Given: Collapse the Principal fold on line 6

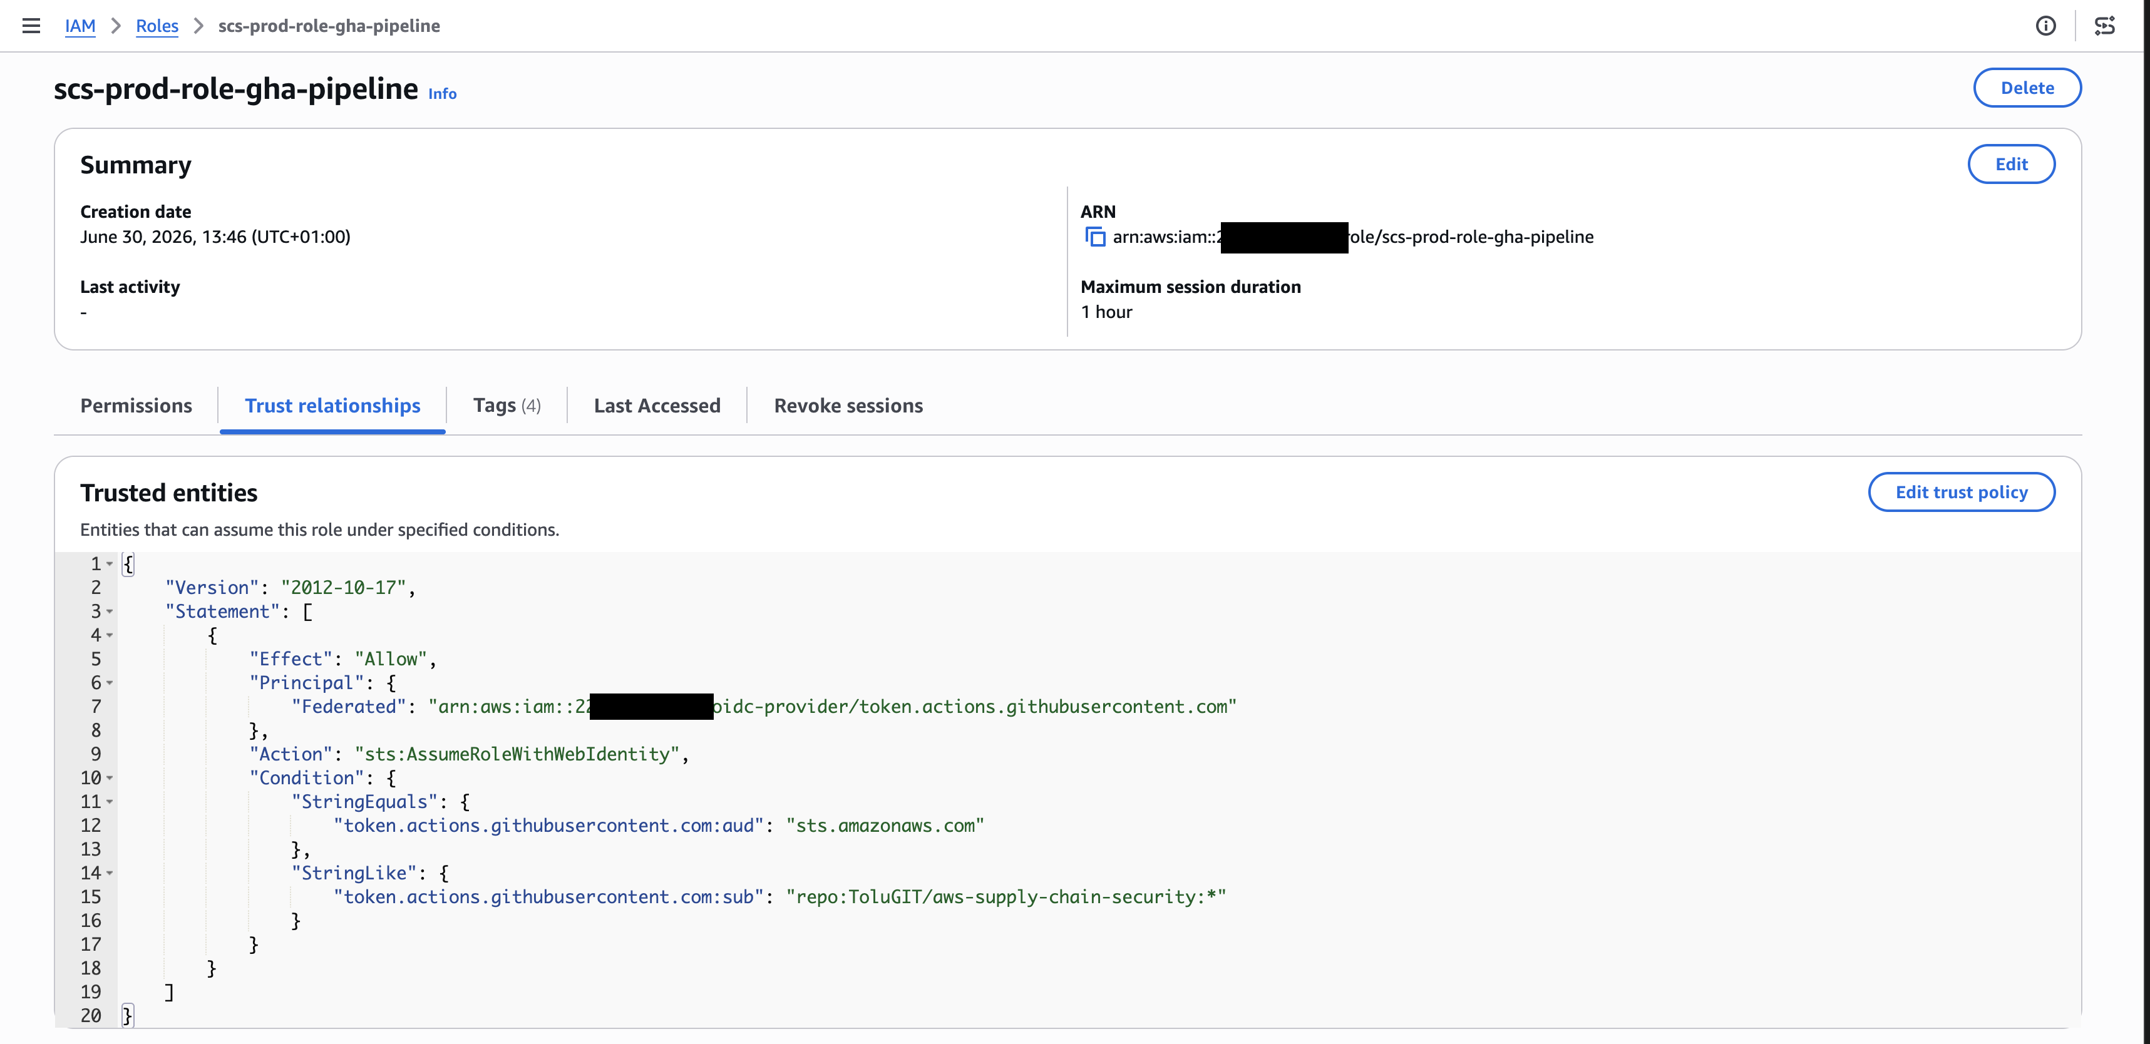Looking at the screenshot, I should point(110,683).
